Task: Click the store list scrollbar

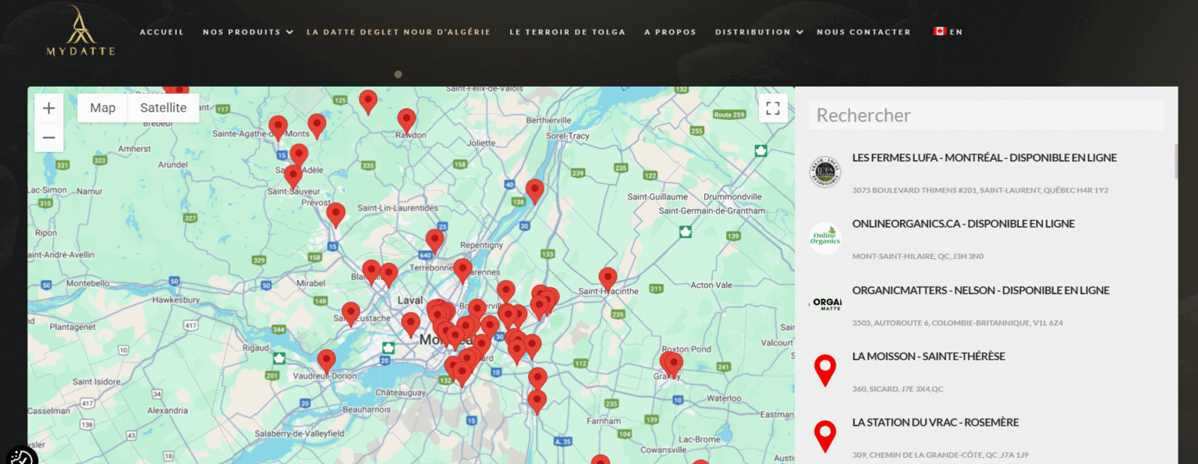Action: coord(1175,161)
